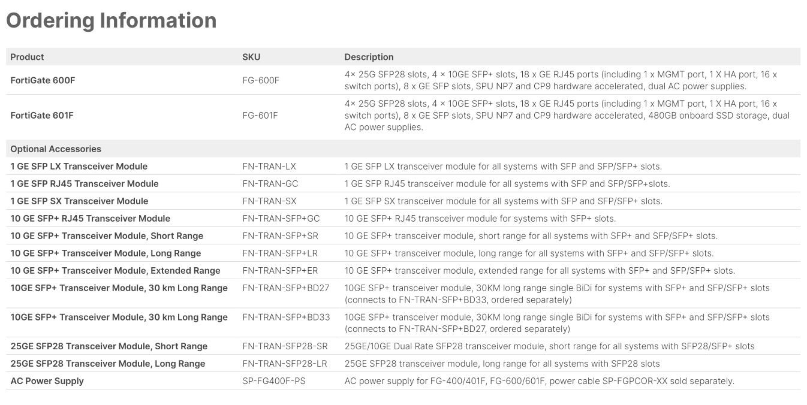Click the FG-600F SKU cell
The image size is (807, 405).
(x=261, y=80)
